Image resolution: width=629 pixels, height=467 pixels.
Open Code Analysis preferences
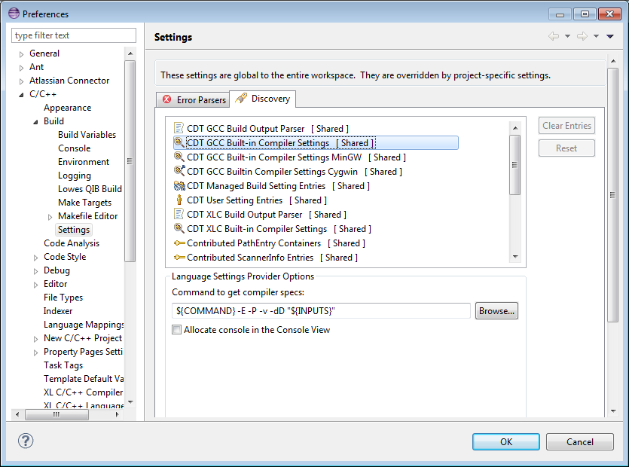tap(72, 243)
